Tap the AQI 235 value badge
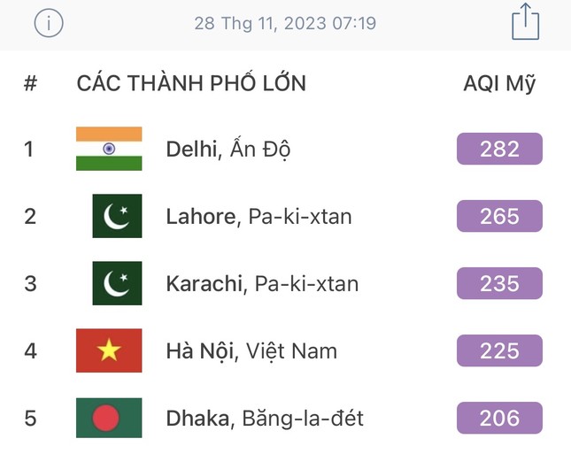The height and width of the screenshot is (454, 571). [499, 283]
